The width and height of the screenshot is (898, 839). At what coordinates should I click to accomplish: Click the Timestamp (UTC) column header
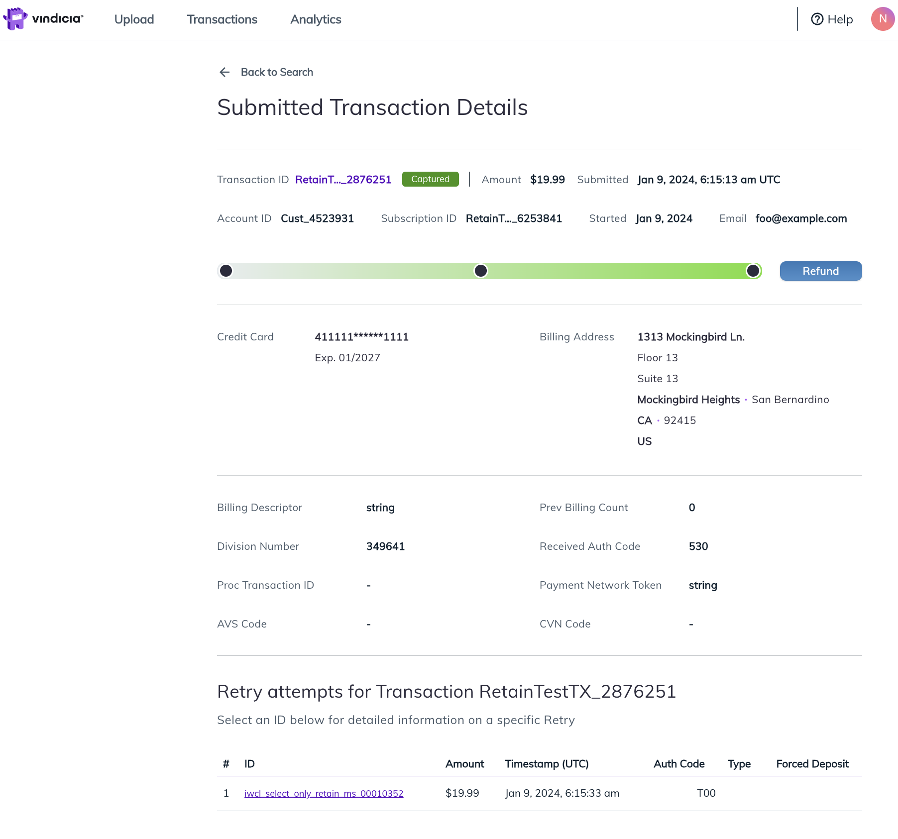[547, 764]
